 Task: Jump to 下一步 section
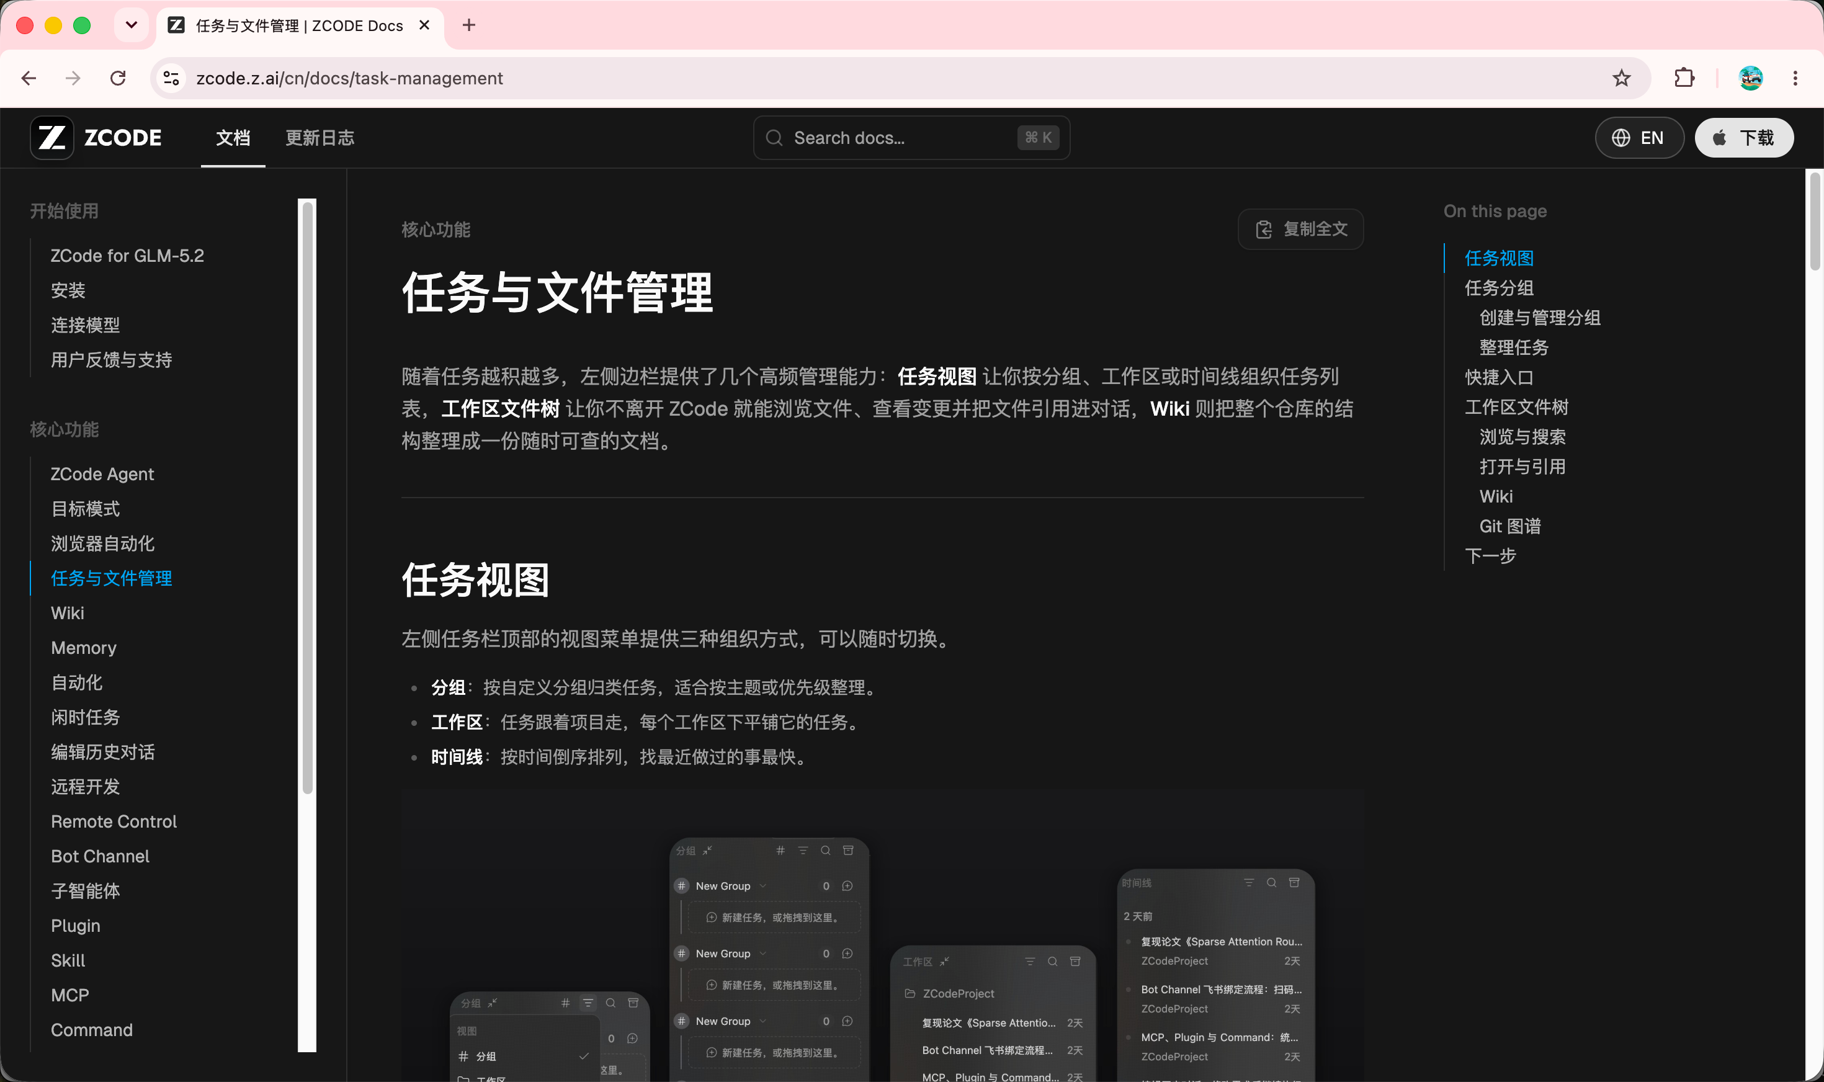1490,557
